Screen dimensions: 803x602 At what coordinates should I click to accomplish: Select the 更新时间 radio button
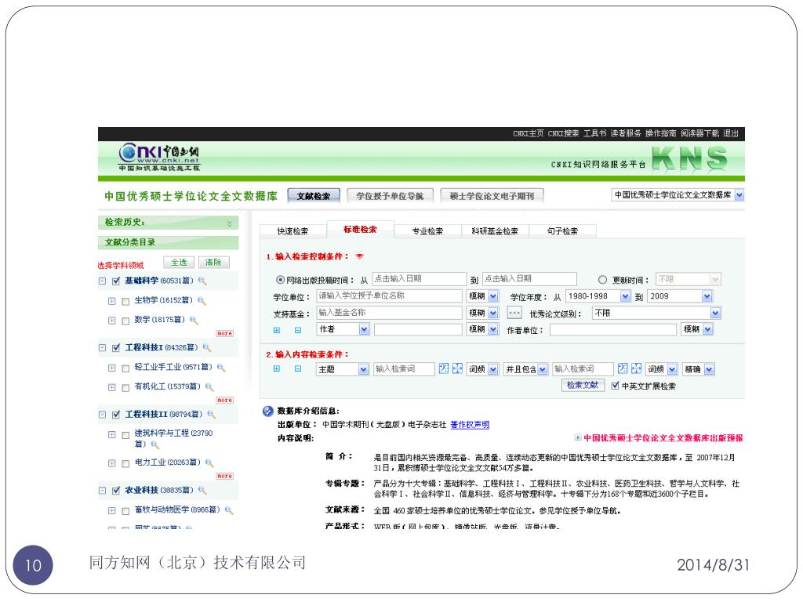point(602,280)
